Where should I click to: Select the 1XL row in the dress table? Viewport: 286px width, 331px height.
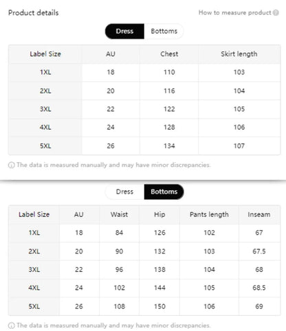144,72
